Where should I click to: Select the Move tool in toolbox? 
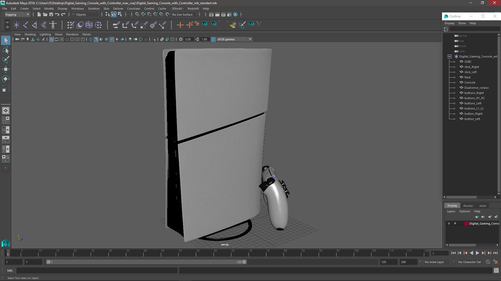point(5,69)
